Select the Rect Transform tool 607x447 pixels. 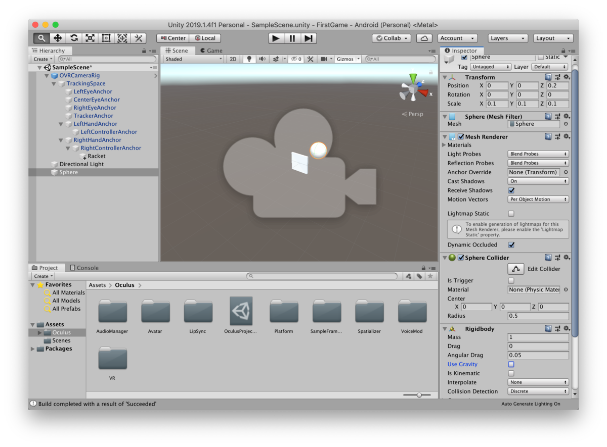(106, 38)
